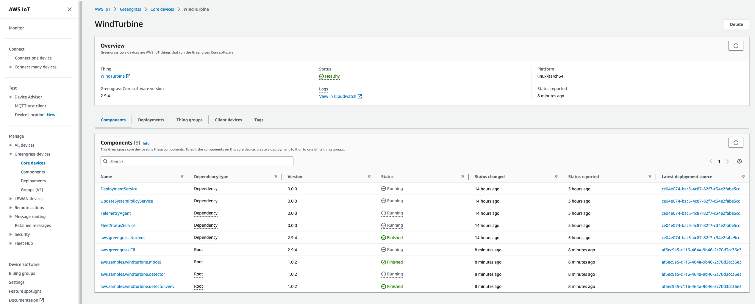Switch to Thing groups tab
The height and width of the screenshot is (304, 755).
coord(189,120)
